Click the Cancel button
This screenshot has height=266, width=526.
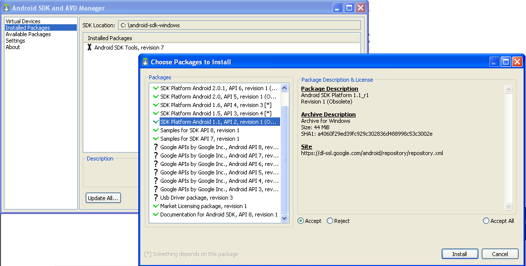click(x=500, y=254)
